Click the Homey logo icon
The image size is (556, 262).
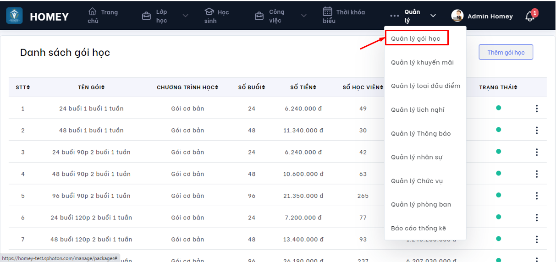14,16
